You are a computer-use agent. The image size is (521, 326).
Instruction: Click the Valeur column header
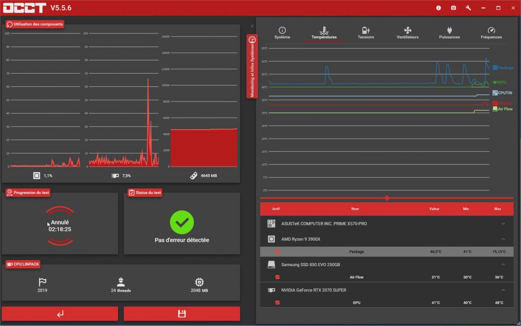point(435,209)
